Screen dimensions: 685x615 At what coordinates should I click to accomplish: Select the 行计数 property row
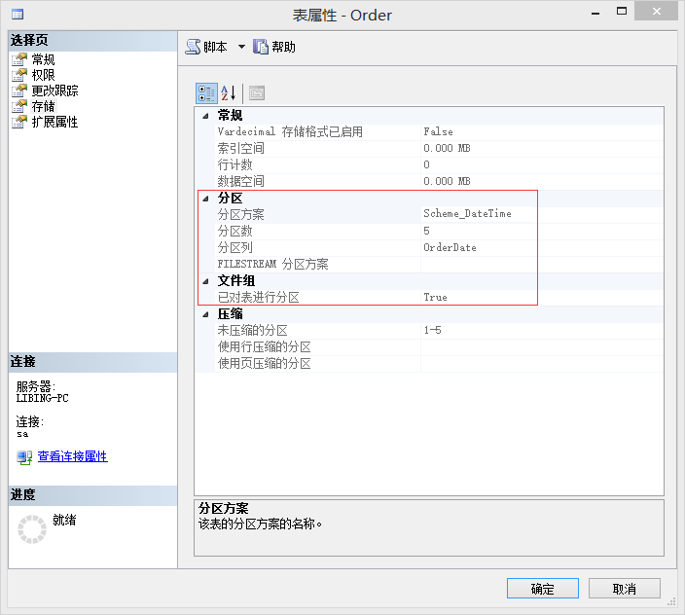(x=439, y=165)
